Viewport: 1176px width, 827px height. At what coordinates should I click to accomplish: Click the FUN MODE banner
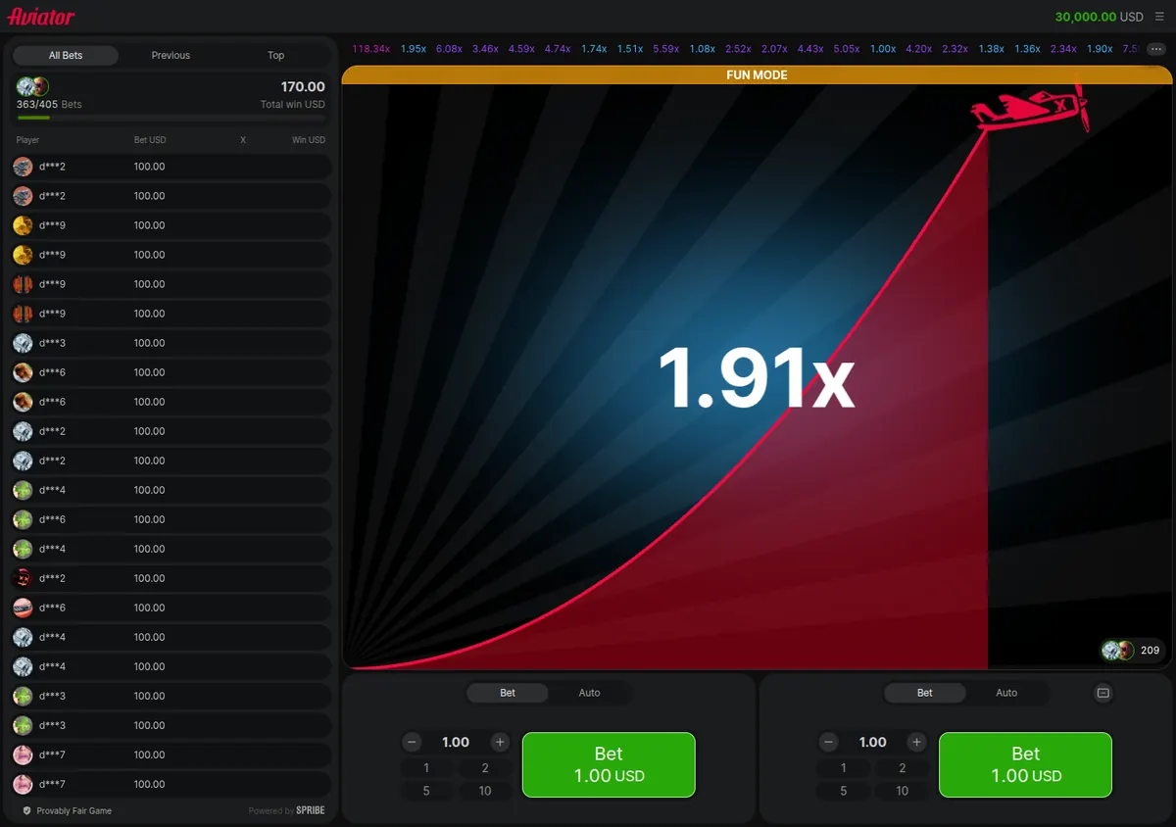coord(757,74)
